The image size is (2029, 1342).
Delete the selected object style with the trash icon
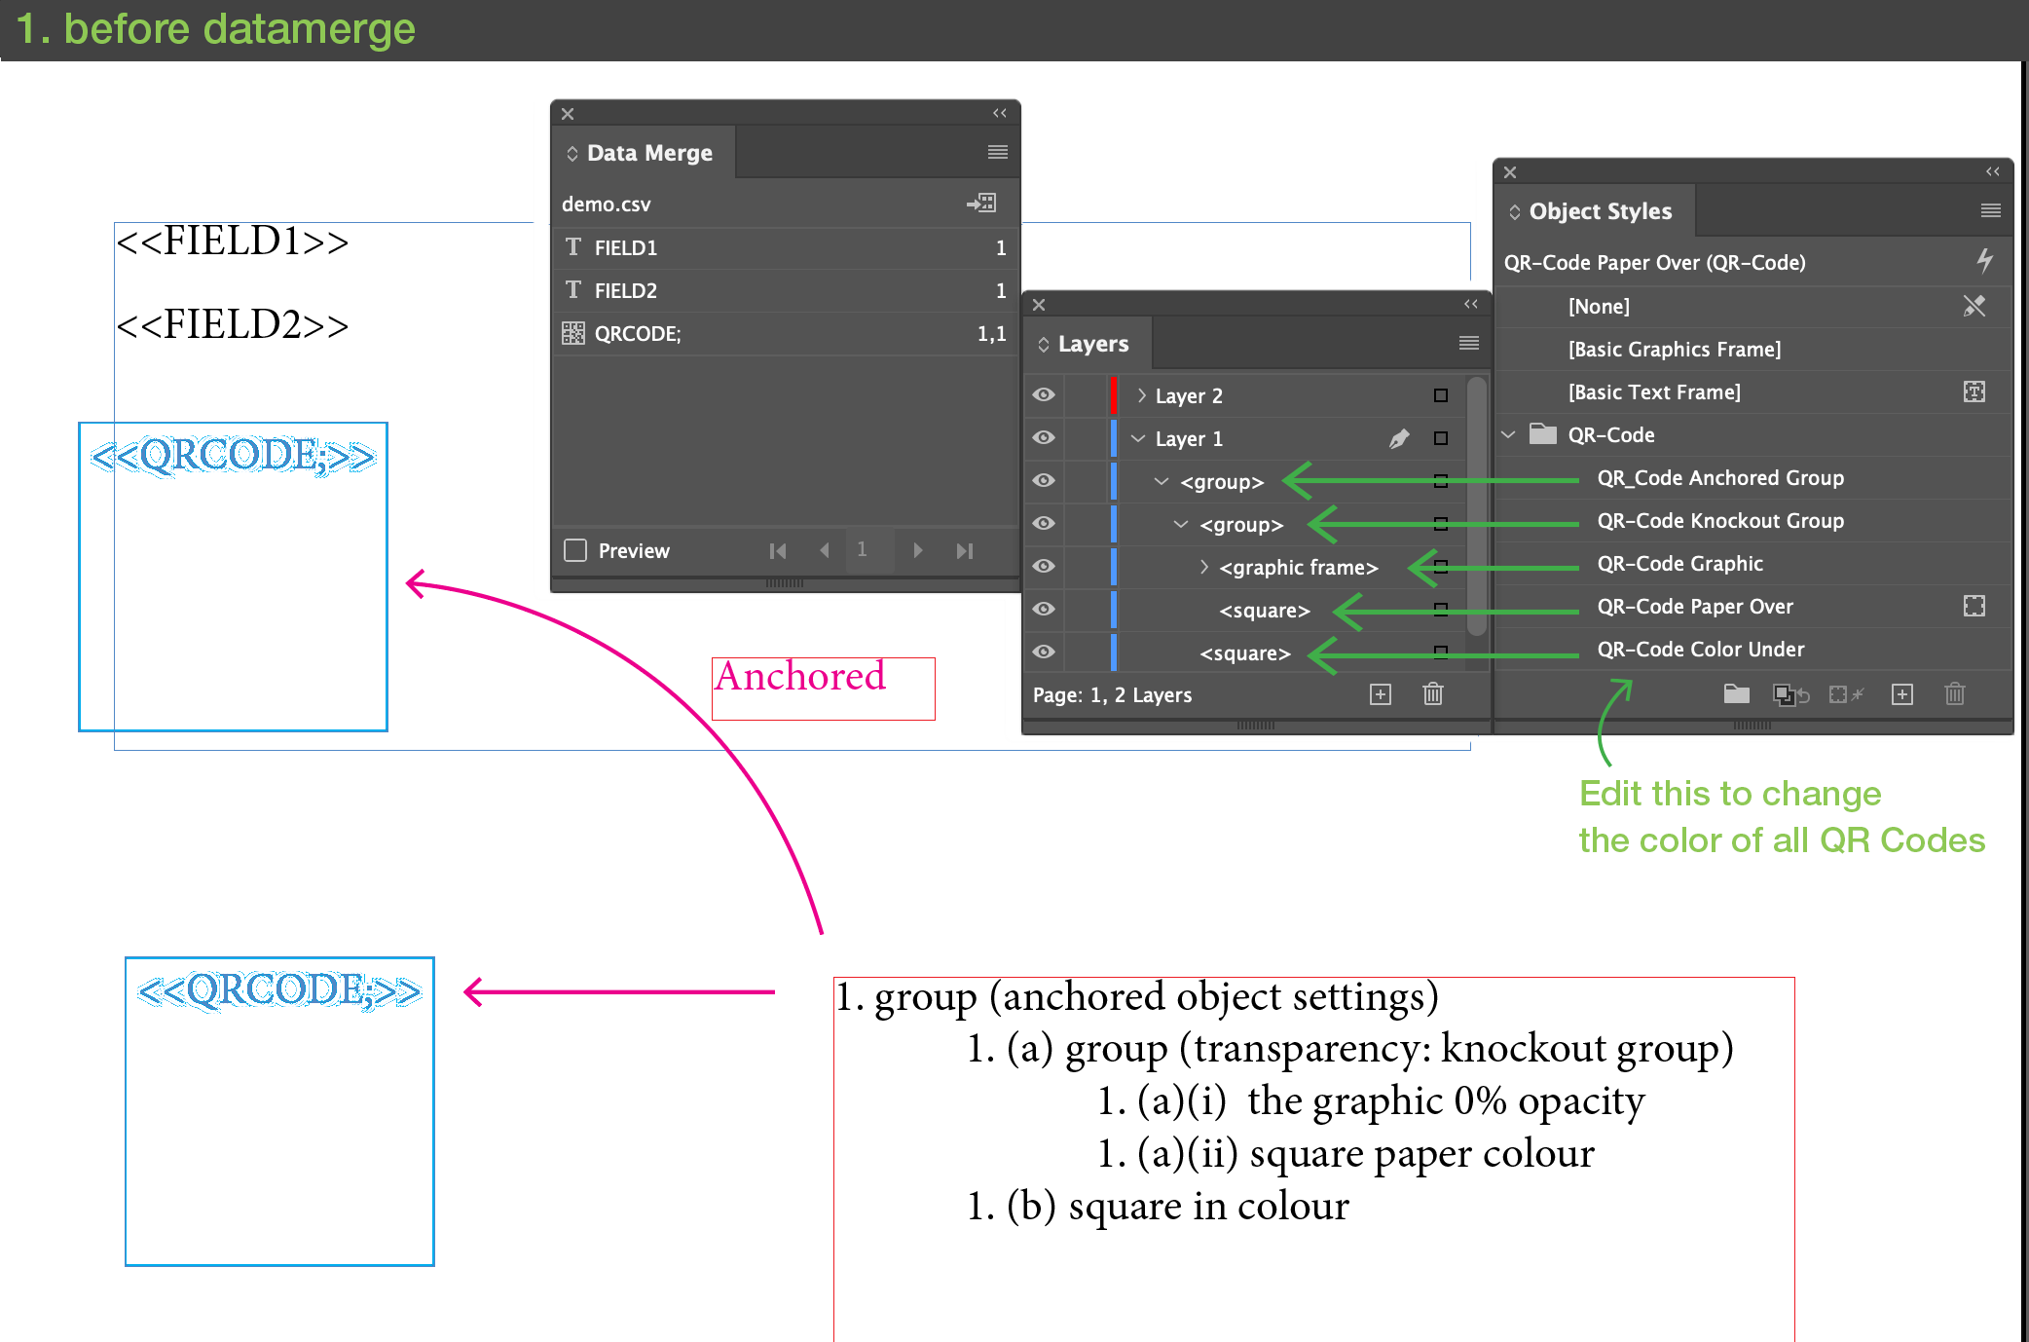[x=1954, y=694]
